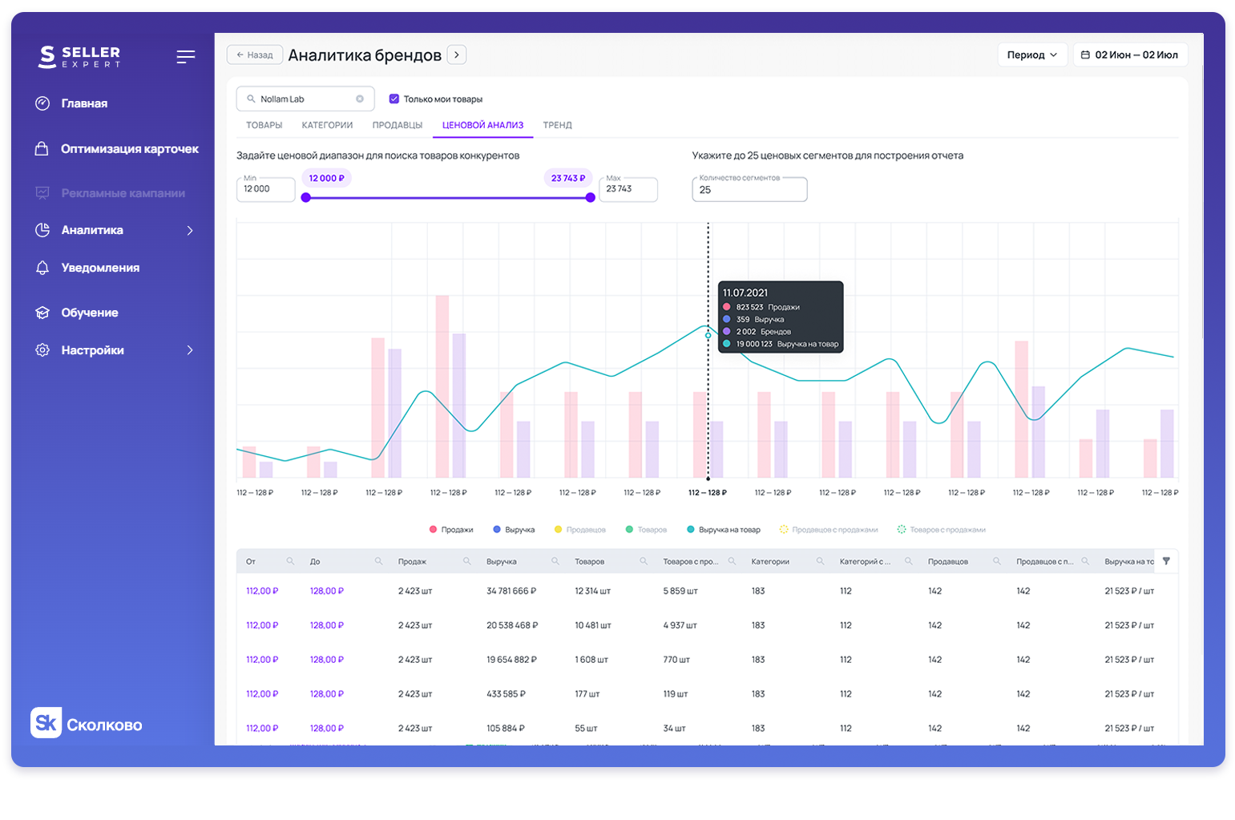Clear the Nollam Lab search field

pos(360,99)
